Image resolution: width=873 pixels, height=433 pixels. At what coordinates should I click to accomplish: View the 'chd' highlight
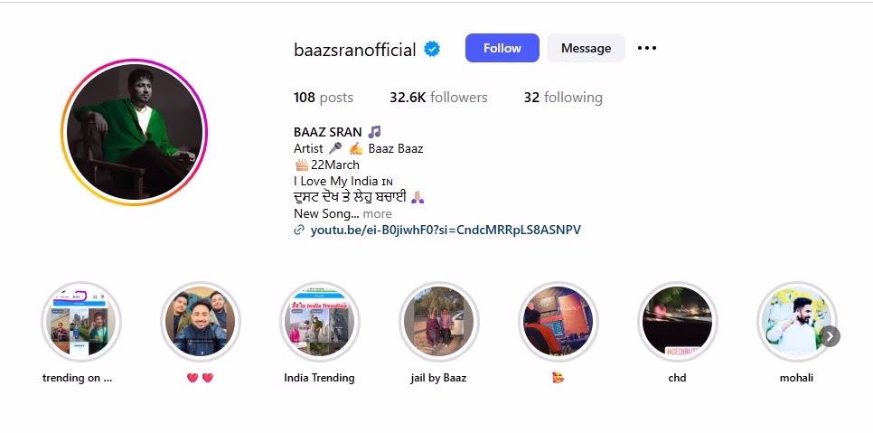677,321
